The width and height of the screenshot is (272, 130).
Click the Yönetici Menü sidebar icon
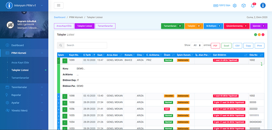pos(7,111)
